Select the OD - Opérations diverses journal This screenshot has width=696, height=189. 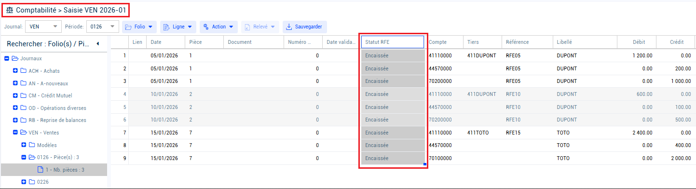pos(57,108)
